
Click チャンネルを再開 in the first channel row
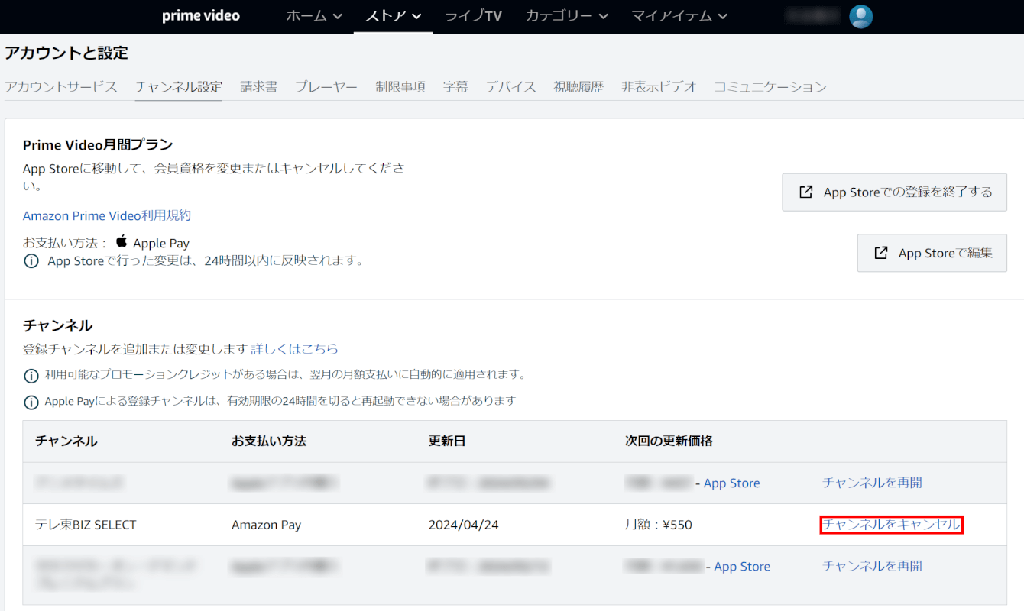point(872,483)
